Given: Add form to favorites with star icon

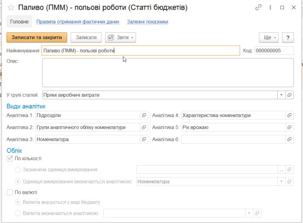Looking at the screenshot, I should tap(11, 8).
